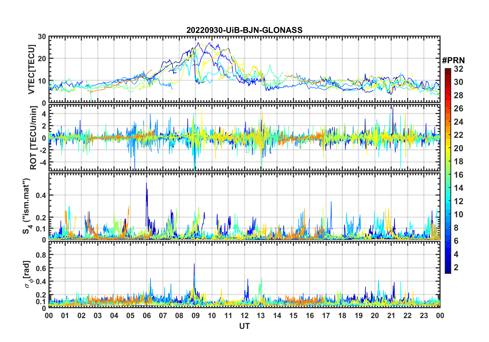489x342 pixels.
Task: Click tick label 6 on the PRN colorbar
Action: pyautogui.click(x=456, y=241)
